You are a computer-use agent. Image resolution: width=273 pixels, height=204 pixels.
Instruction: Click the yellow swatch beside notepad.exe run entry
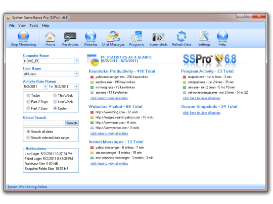point(185,82)
